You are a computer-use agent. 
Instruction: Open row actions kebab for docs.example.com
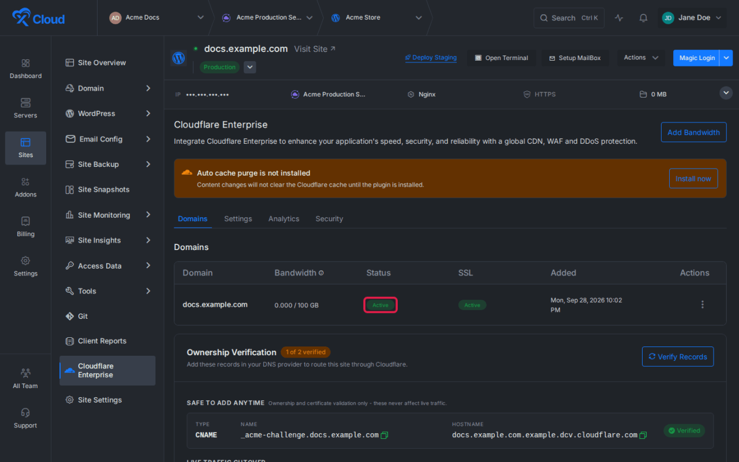702,304
